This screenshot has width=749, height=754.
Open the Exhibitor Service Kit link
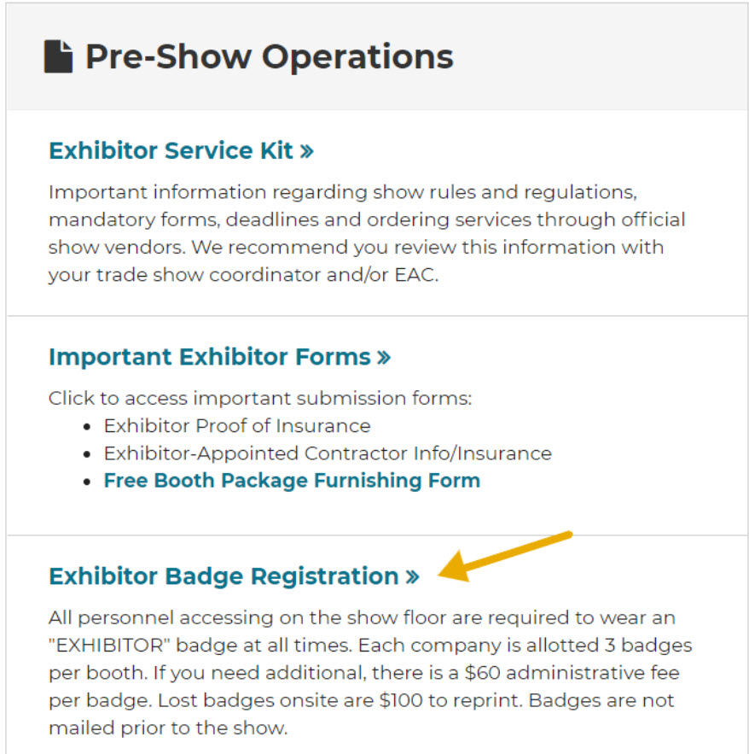[171, 150]
